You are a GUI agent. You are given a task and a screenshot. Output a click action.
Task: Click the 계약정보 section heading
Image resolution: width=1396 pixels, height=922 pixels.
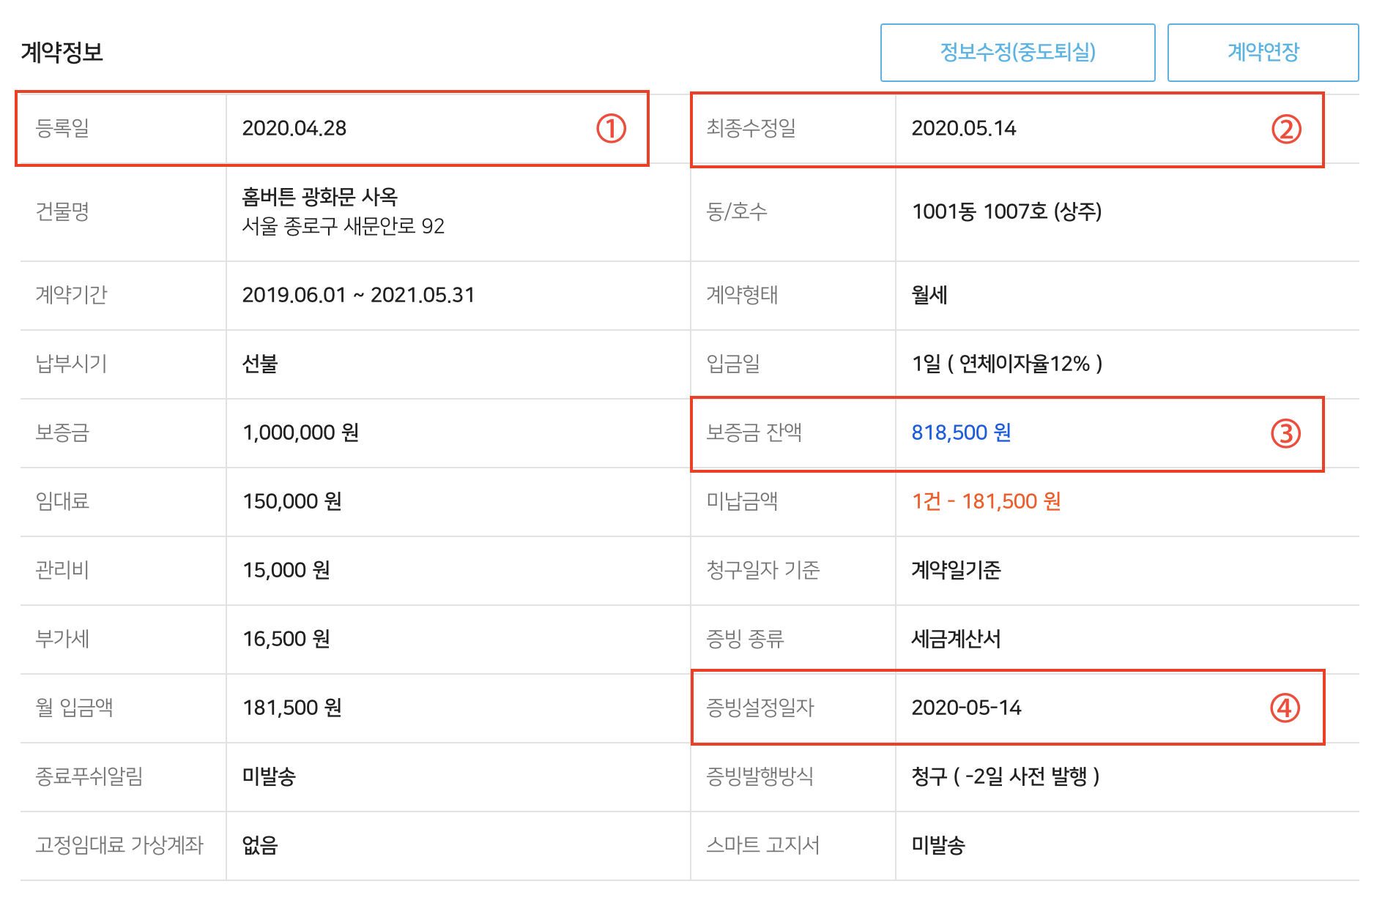pos(62,52)
